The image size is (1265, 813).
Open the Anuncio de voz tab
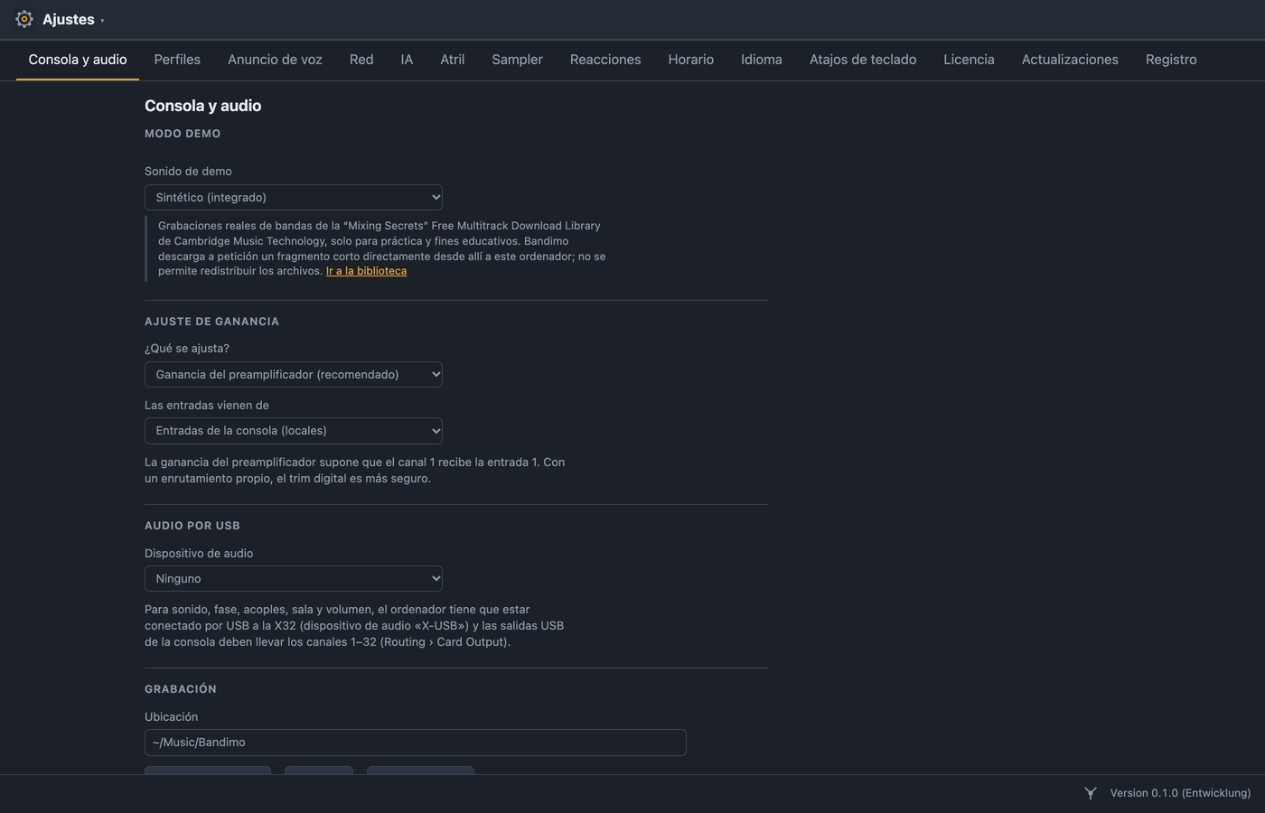[275, 60]
